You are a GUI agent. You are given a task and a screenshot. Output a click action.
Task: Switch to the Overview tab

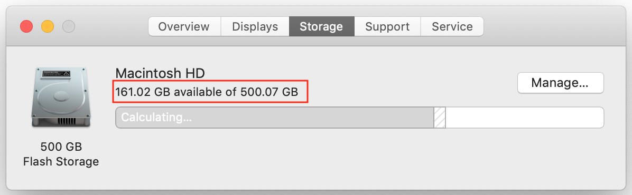pyautogui.click(x=184, y=26)
